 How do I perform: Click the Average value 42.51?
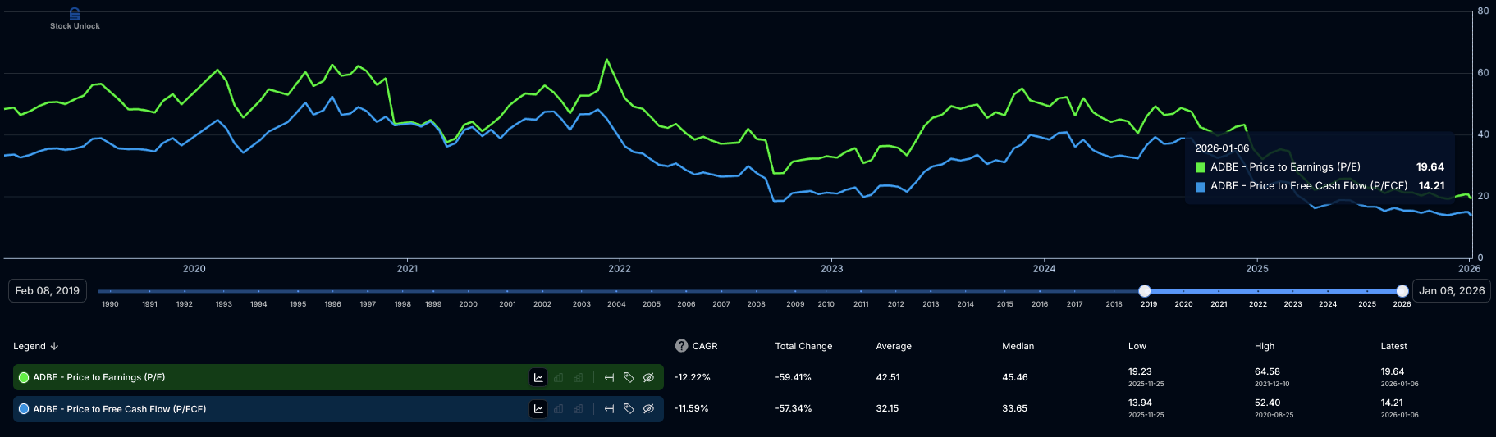pos(888,377)
